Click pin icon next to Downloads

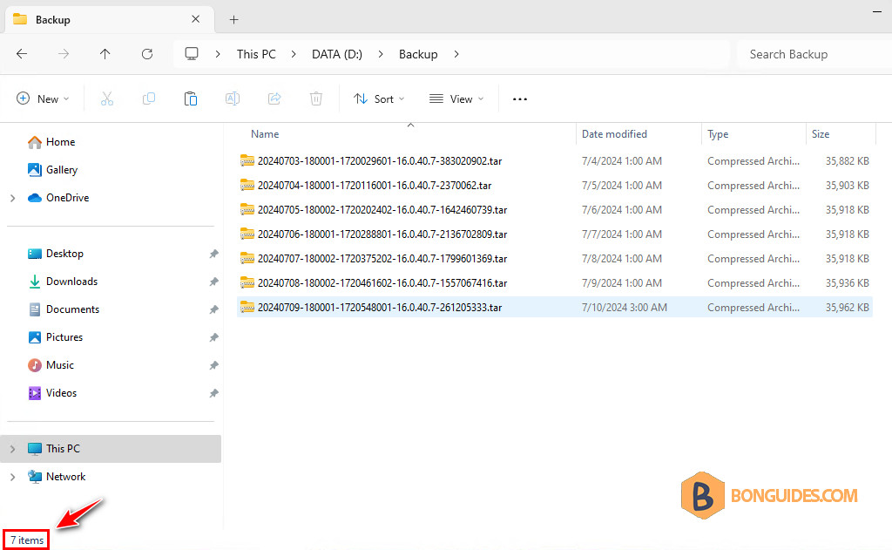[x=214, y=282]
